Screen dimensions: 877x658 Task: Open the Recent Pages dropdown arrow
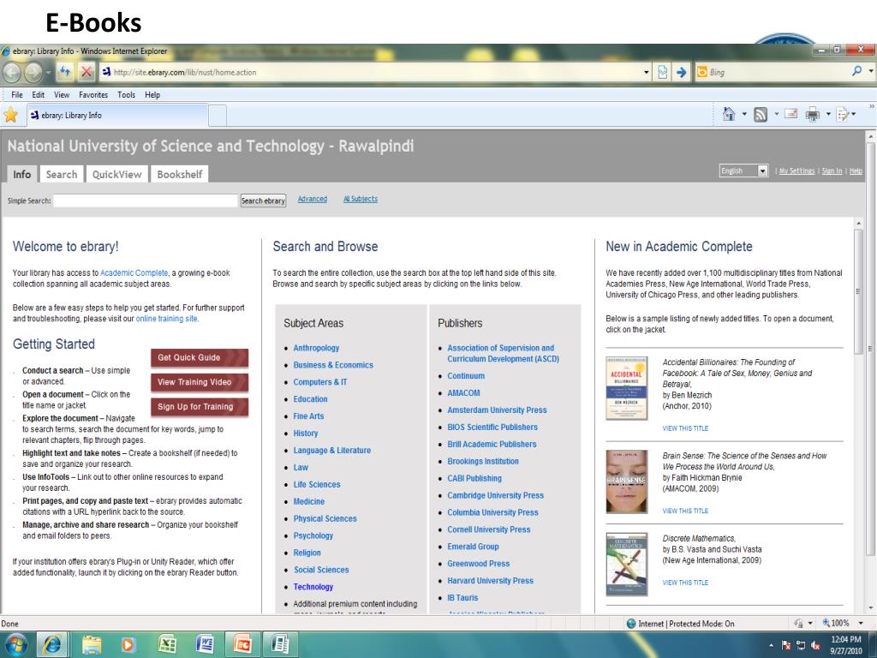pos(49,73)
